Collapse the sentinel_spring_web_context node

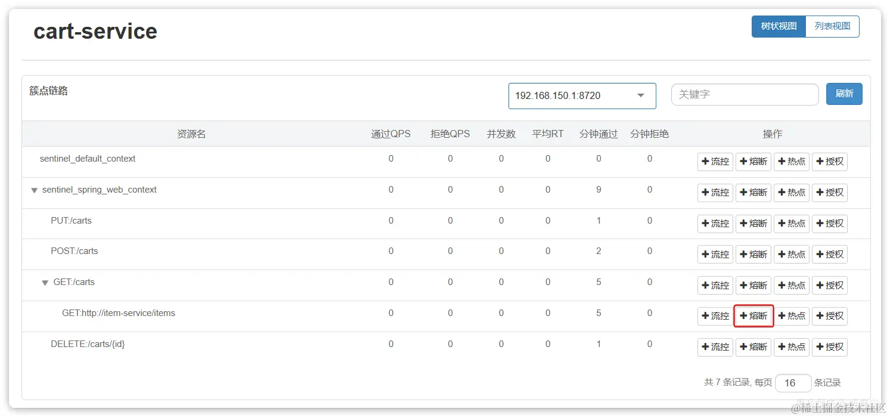(x=35, y=190)
